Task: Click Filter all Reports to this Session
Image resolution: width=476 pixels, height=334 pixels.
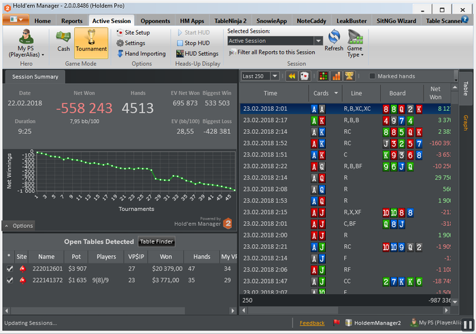Action: pos(272,52)
